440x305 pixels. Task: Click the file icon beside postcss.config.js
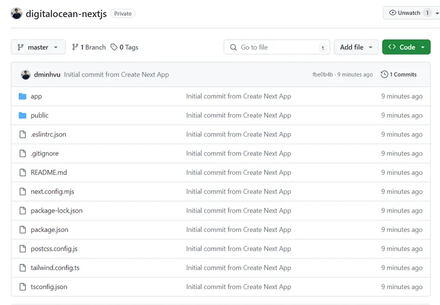[x=22, y=248]
